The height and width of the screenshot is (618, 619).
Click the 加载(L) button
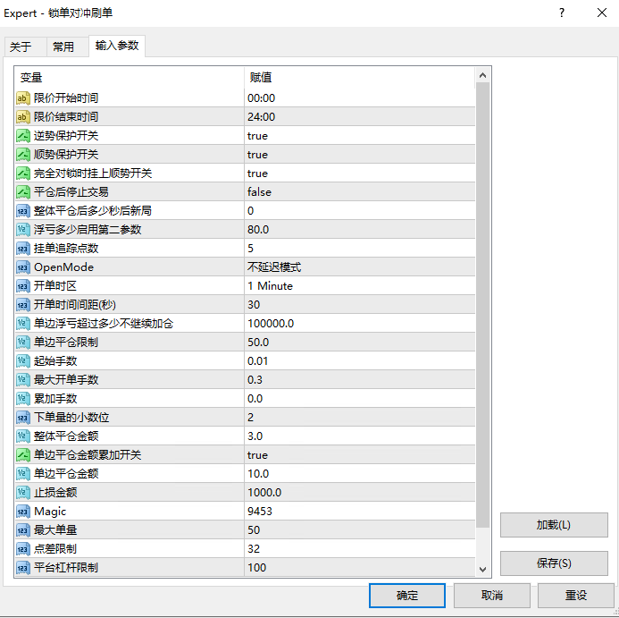[553, 525]
